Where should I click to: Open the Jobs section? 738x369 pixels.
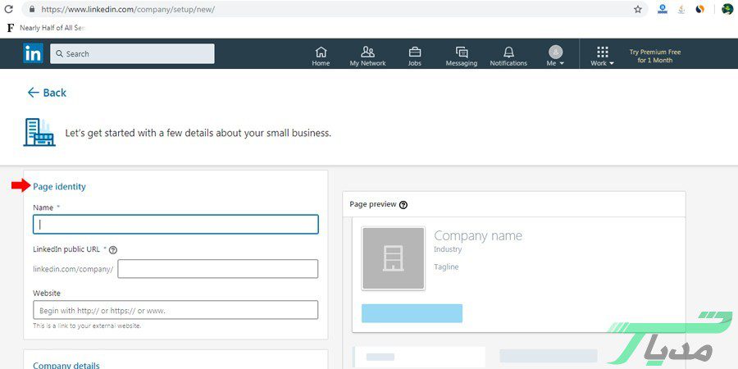point(415,56)
